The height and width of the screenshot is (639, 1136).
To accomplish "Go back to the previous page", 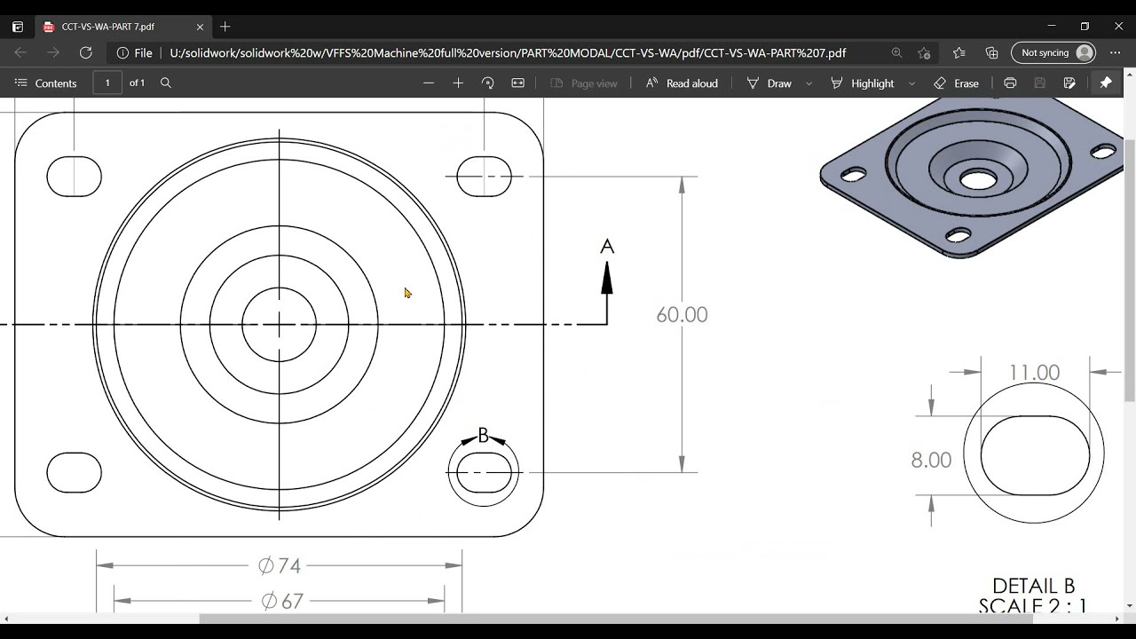I will [x=20, y=53].
